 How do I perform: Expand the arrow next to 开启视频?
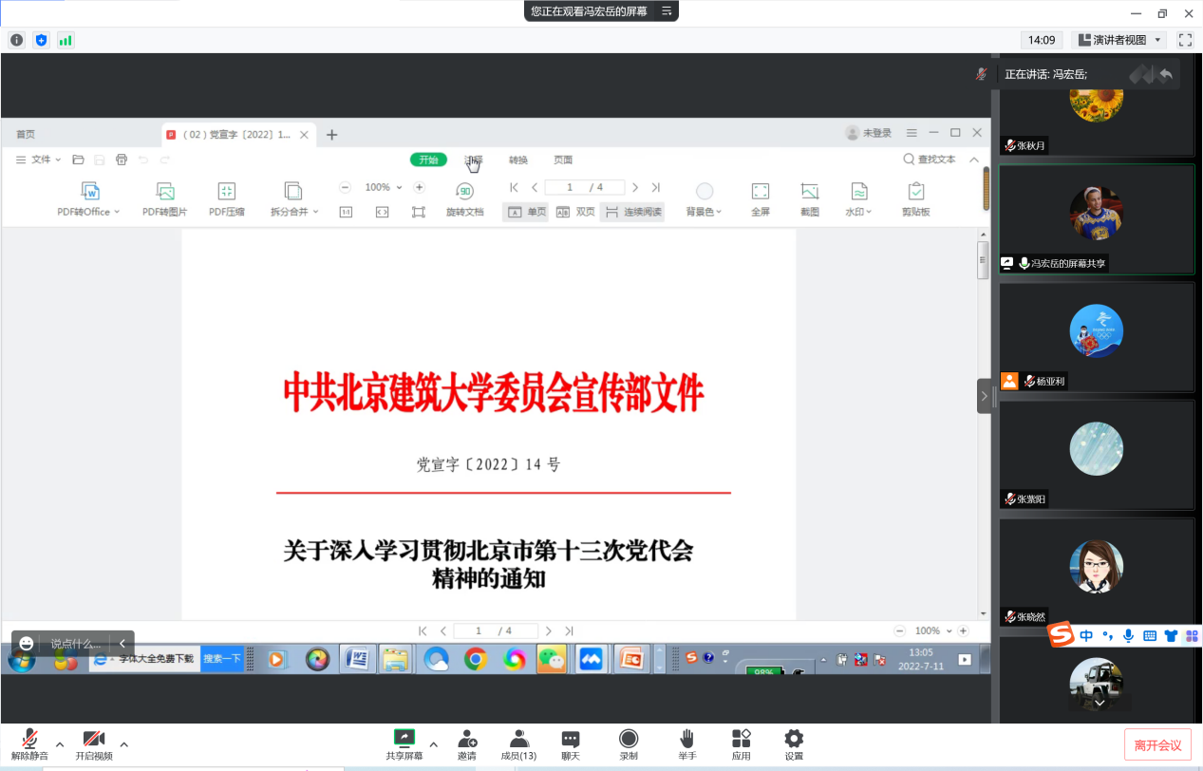pos(123,744)
